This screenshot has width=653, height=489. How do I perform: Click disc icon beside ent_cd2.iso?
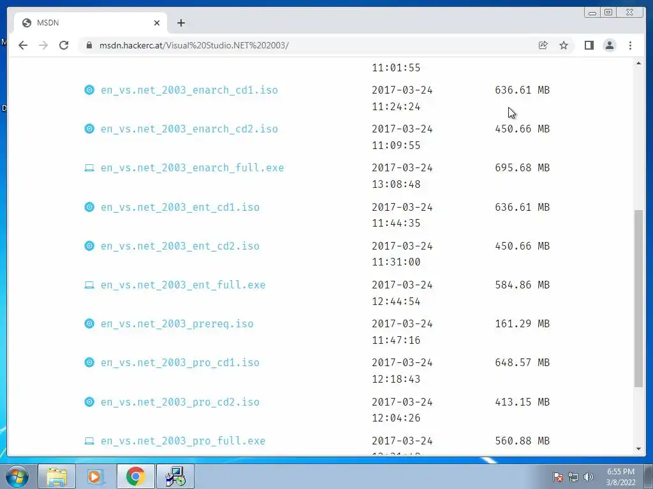(89, 246)
